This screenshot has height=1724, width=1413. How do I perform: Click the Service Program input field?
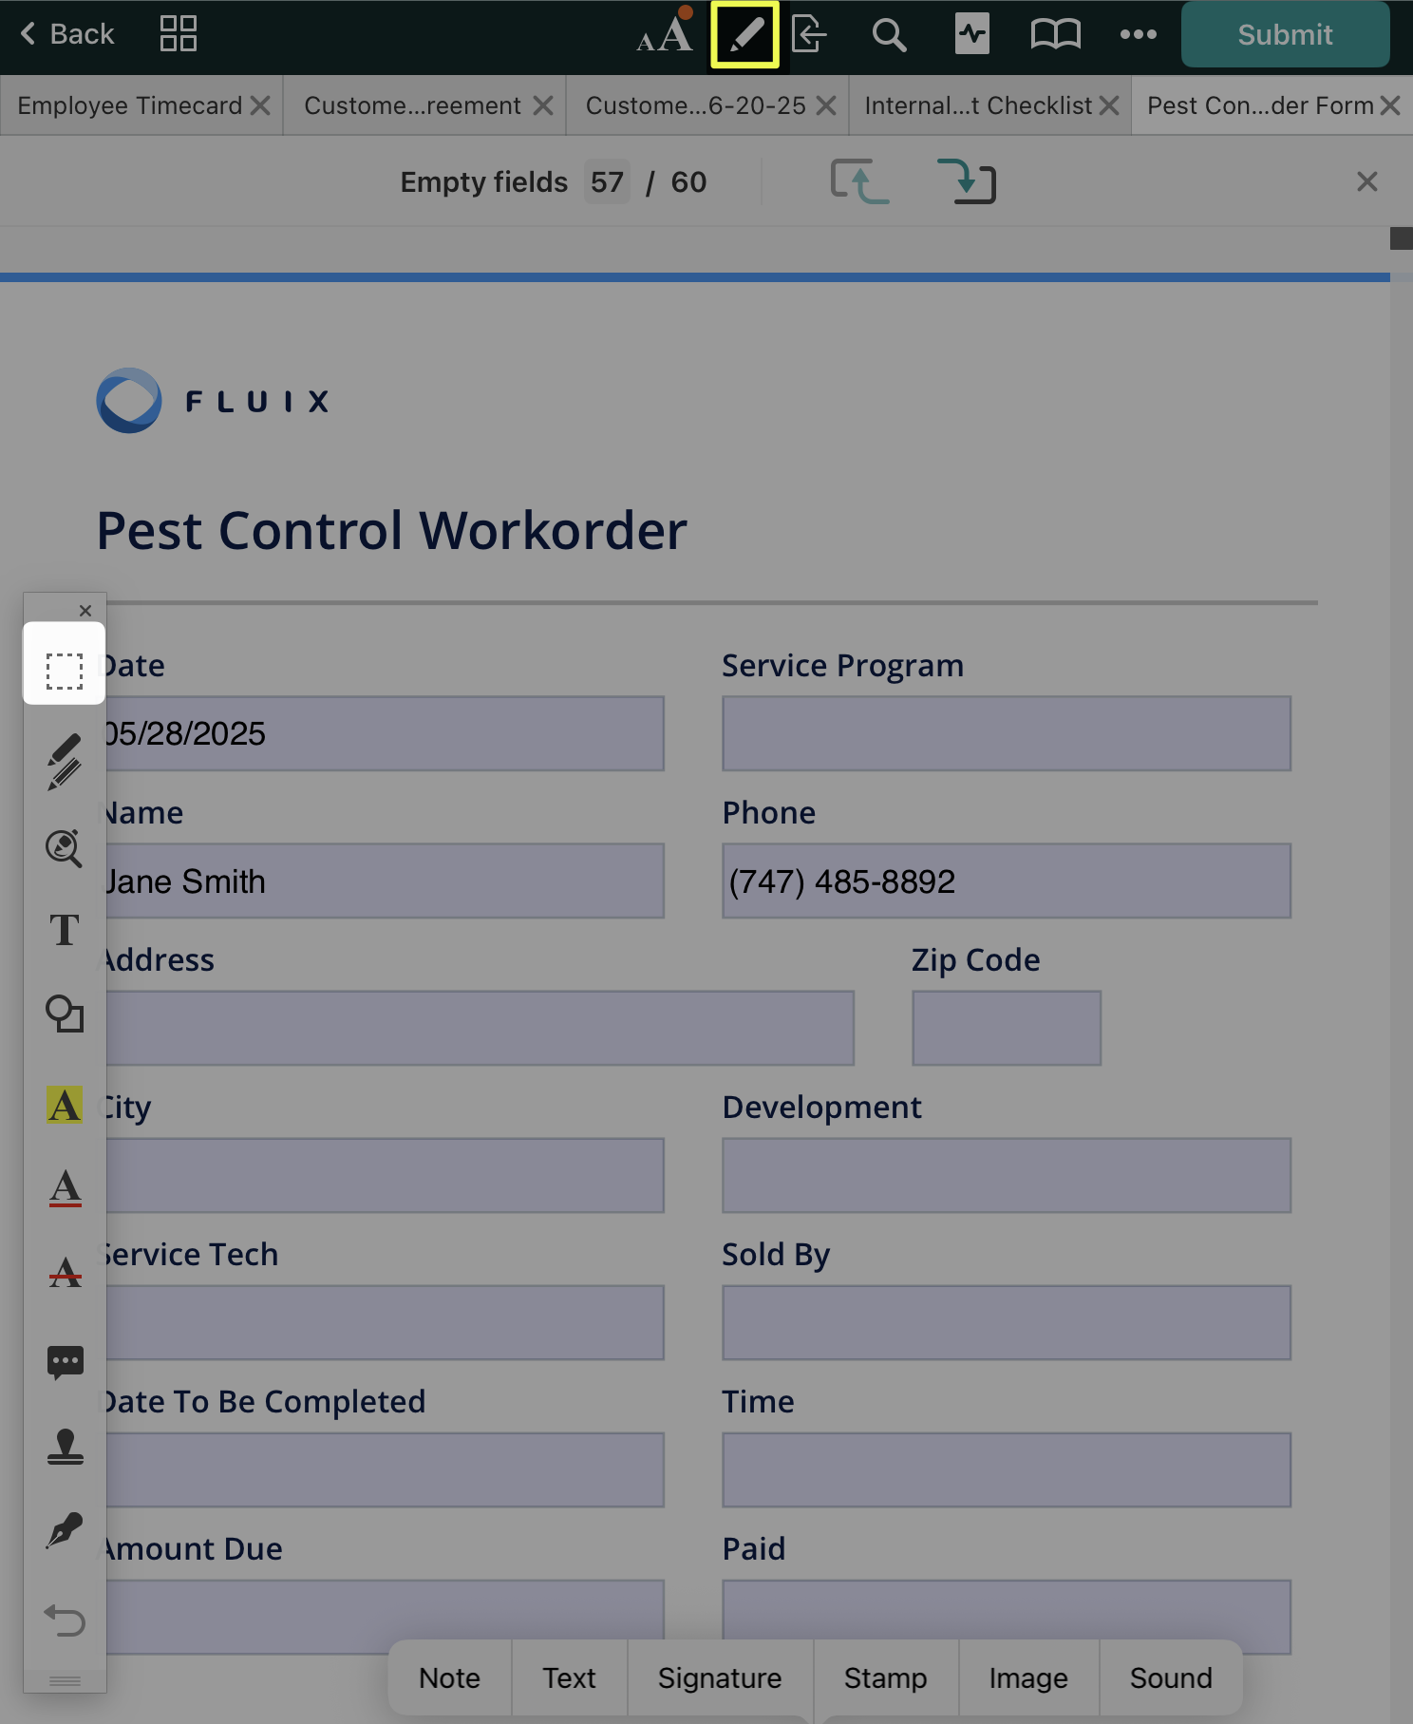coord(1006,733)
